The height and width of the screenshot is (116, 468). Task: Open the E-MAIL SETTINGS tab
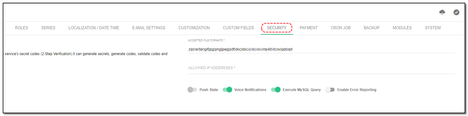point(149,28)
